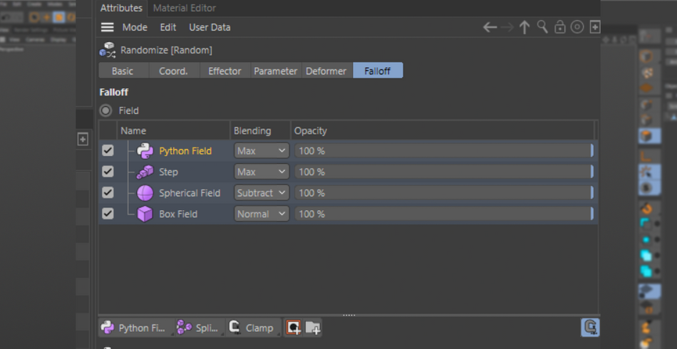Click the mask add icon beside Clamp
This screenshot has height=349, width=677.
click(x=294, y=328)
